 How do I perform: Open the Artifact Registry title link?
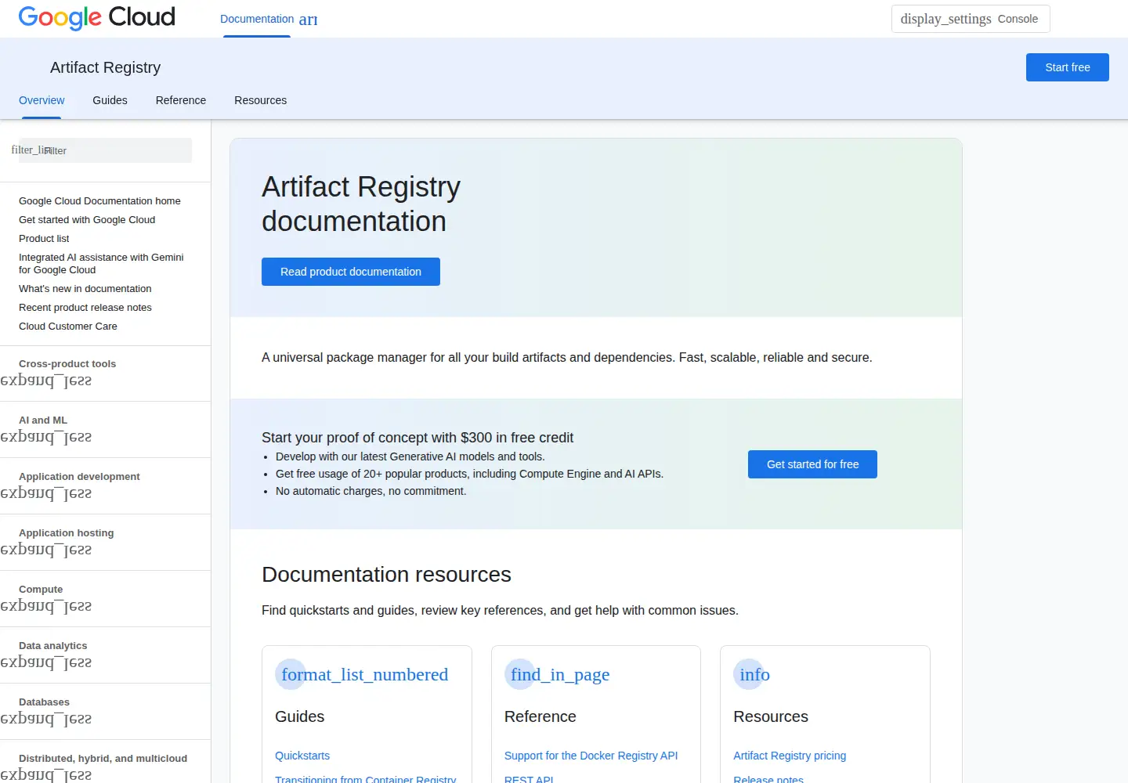[105, 67]
